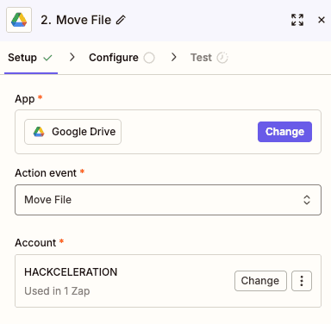
Task: Click the 'Used in 1 Zap' text
Action: (57, 291)
